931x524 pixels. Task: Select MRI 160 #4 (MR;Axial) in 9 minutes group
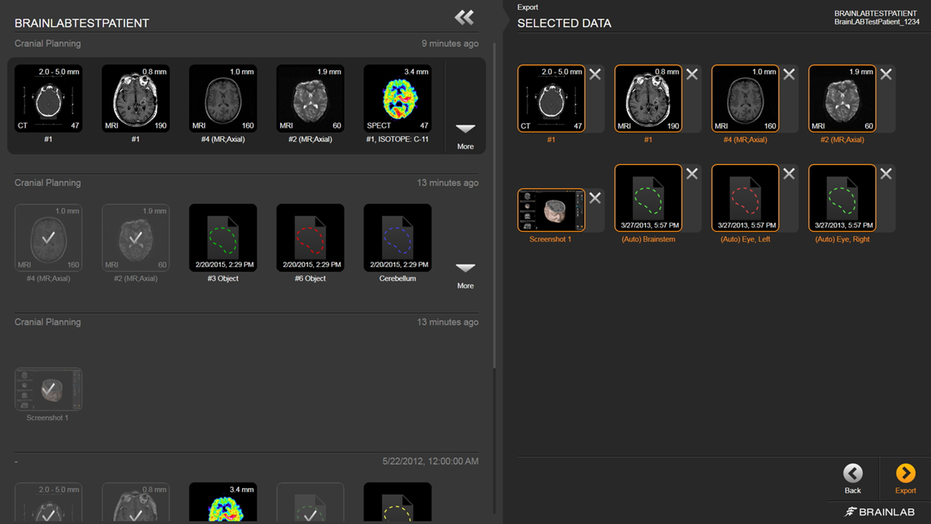click(223, 99)
